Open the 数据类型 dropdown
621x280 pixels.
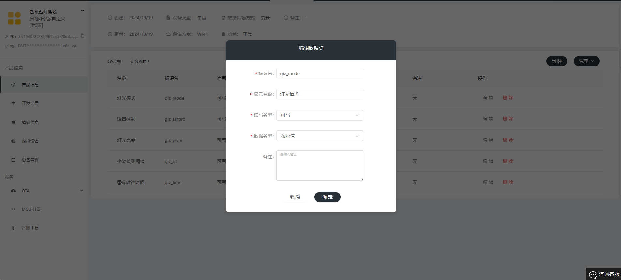319,136
